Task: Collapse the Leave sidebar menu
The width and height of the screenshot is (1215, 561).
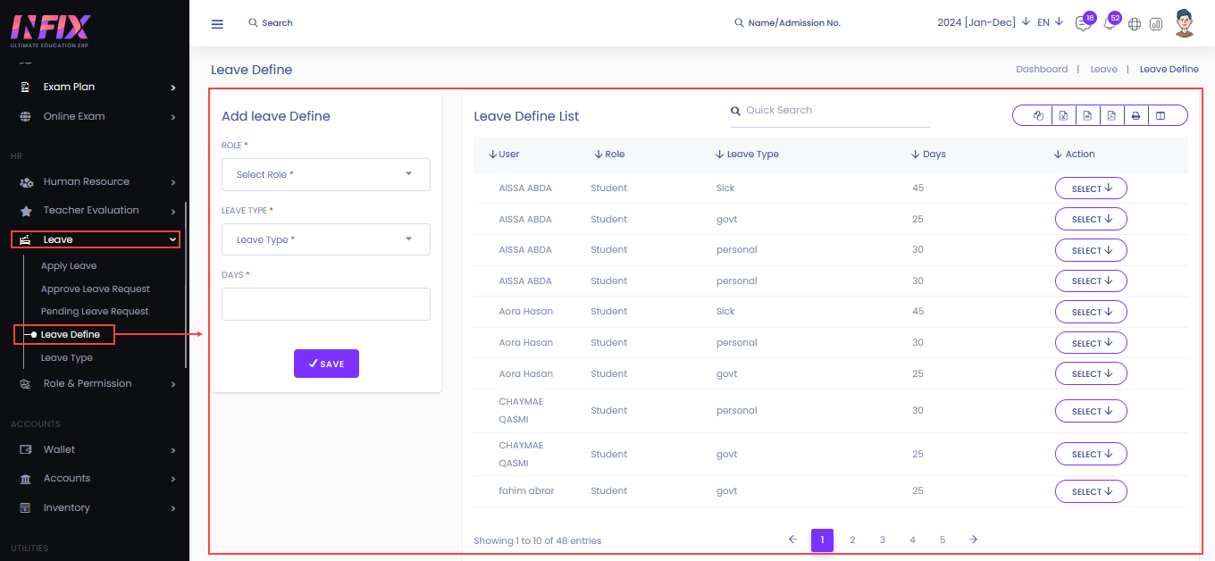Action: pos(96,239)
